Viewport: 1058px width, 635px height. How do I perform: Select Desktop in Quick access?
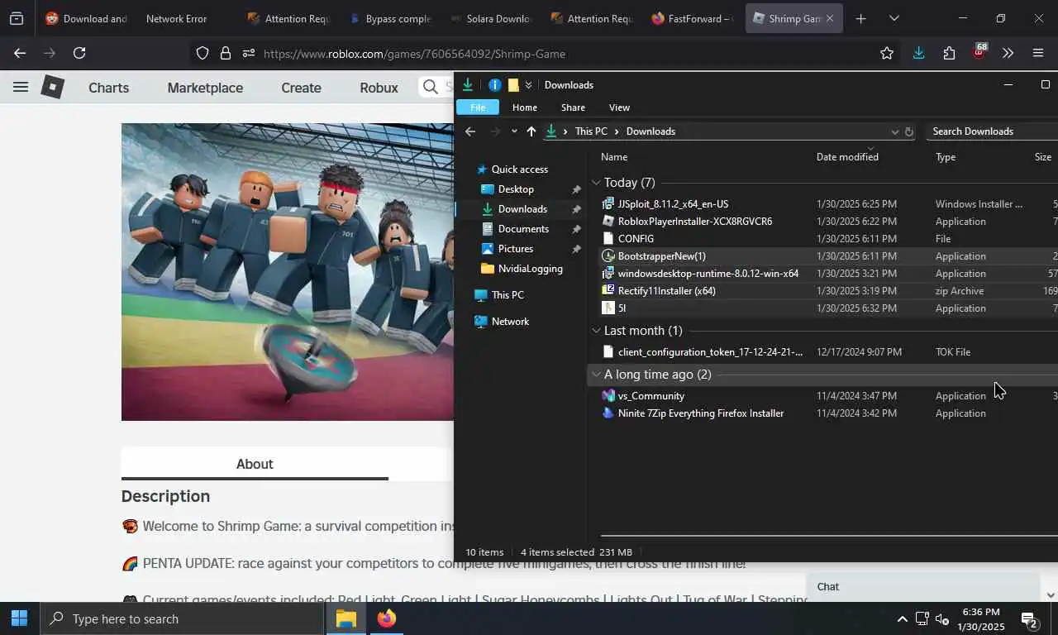[x=516, y=189]
